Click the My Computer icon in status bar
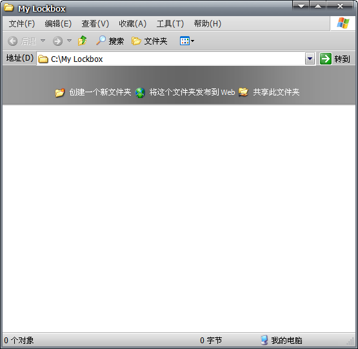 [x=264, y=340]
